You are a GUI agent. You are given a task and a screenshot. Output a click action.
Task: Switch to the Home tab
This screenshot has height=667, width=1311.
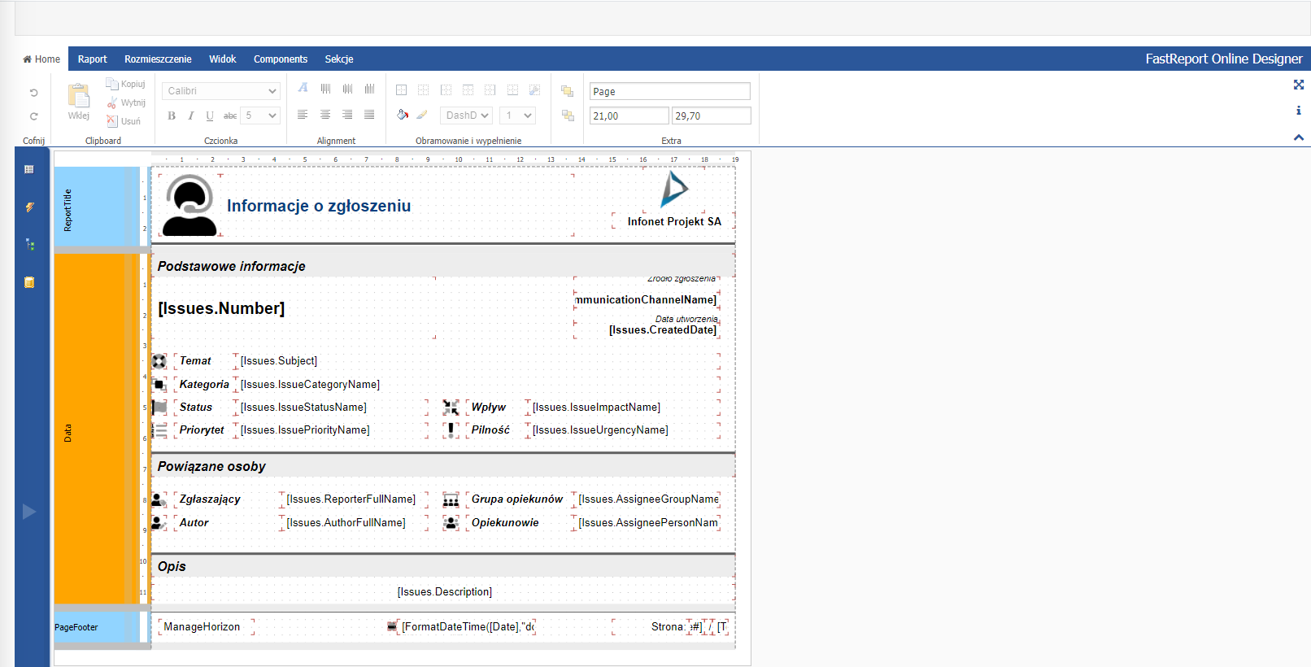[41, 59]
